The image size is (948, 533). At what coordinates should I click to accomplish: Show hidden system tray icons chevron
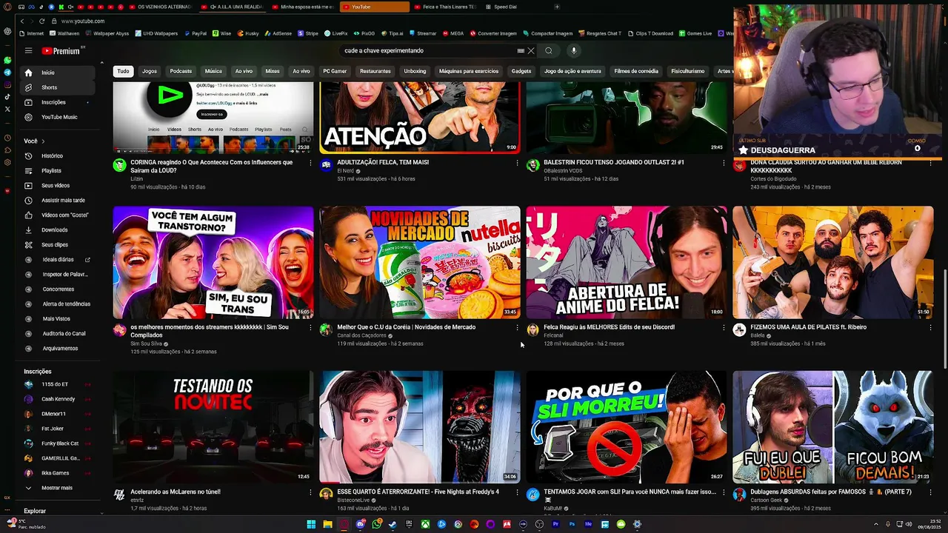(x=875, y=525)
